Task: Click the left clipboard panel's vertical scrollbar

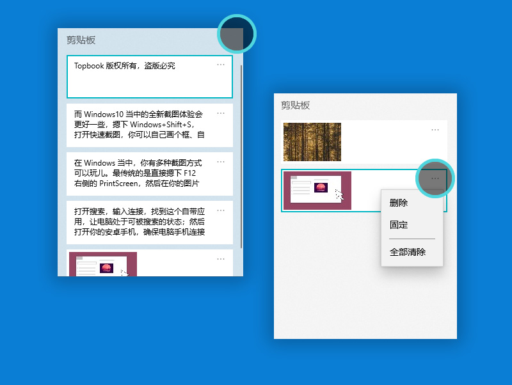Action: (241, 157)
